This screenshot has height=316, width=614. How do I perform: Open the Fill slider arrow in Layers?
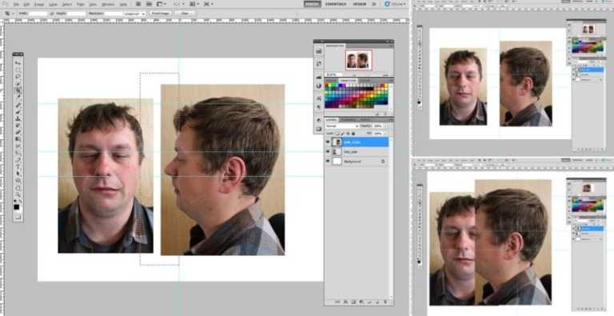click(x=385, y=134)
